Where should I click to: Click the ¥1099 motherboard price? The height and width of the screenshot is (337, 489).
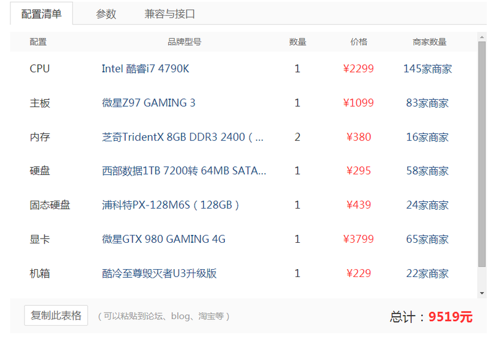(358, 103)
